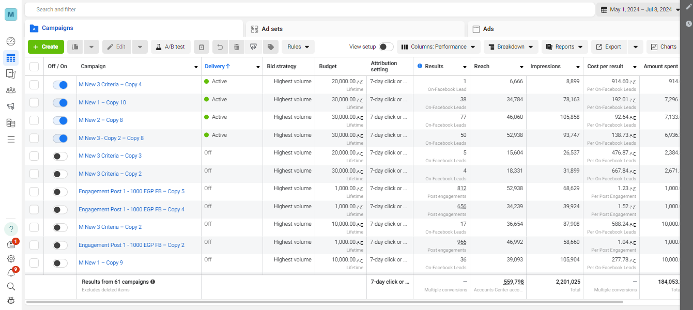
Task: Open notifications bell icon with badge
Action: pyautogui.click(x=11, y=273)
